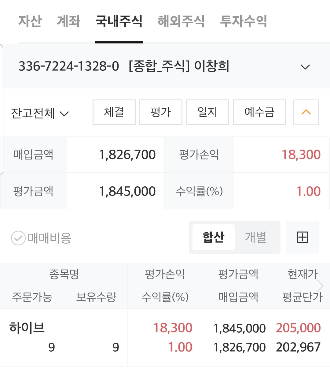Image resolution: width=330 pixels, height=388 pixels.
Task: Switch to the 자산 tab
Action: coord(30,21)
